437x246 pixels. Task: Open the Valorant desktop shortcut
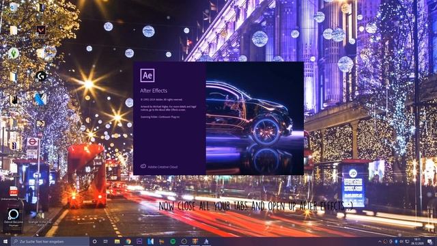41,30
